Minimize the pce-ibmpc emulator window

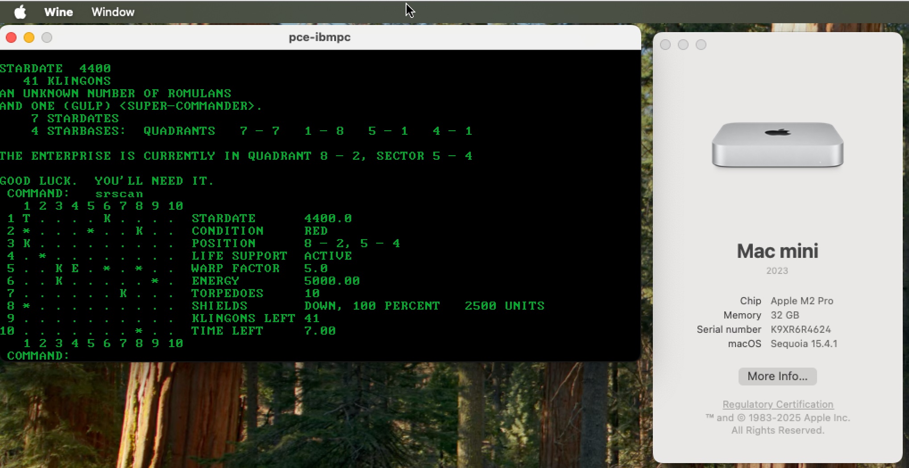point(29,37)
